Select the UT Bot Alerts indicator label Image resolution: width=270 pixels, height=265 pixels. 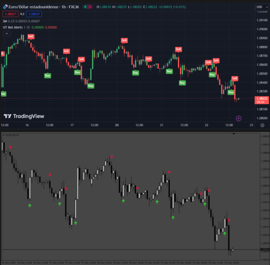tap(13, 27)
